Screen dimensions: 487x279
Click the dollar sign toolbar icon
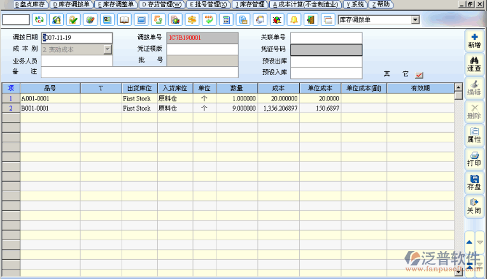tap(190, 20)
